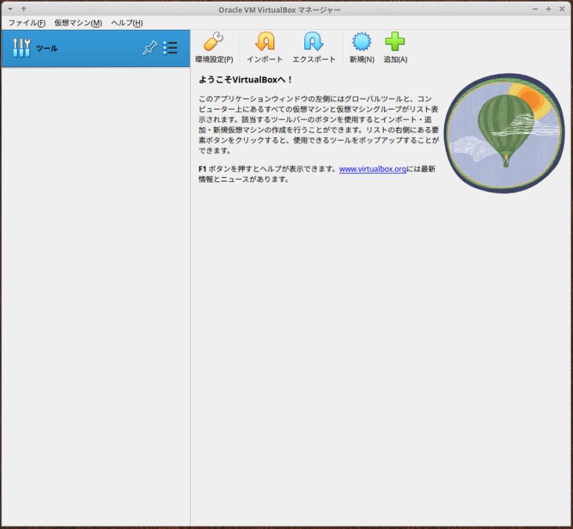The width and height of the screenshot is (573, 529).
Task: Click the pin icon in ツール row
Action: [x=150, y=48]
